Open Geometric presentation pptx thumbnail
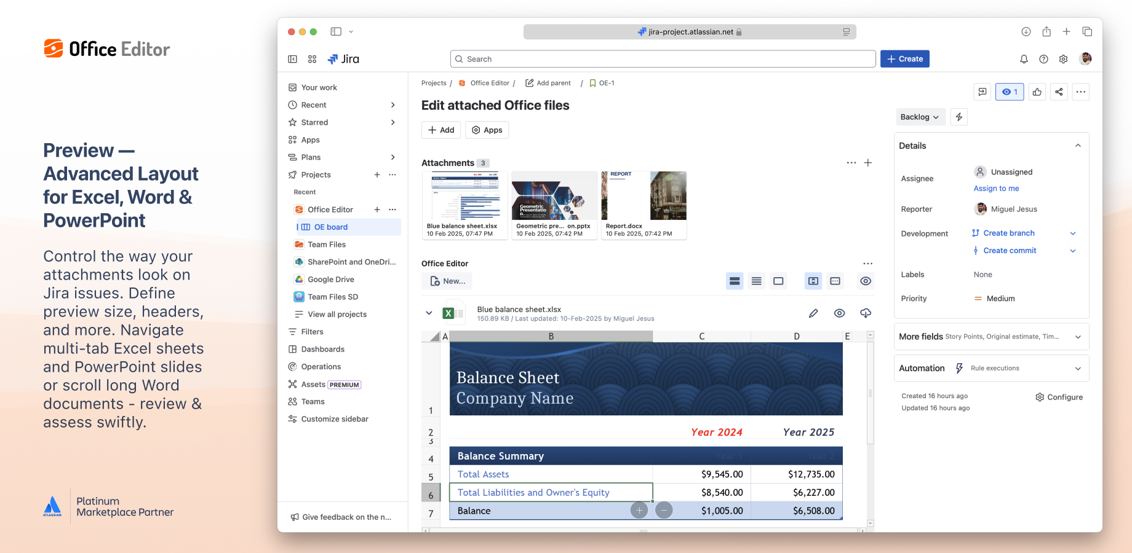The width and height of the screenshot is (1132, 553). [554, 205]
